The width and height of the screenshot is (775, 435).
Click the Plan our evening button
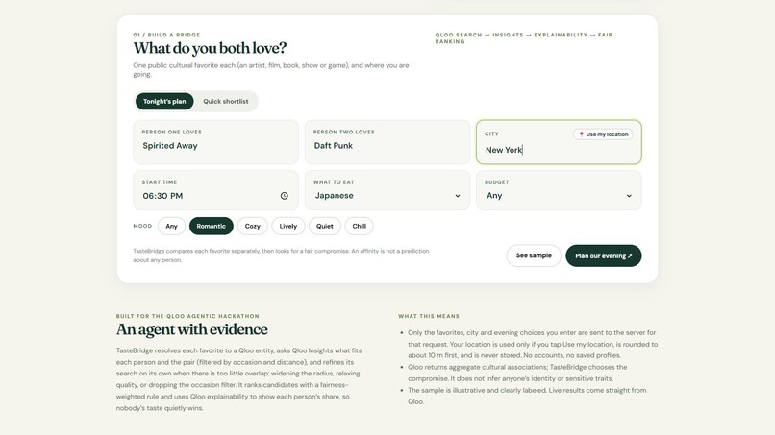[x=604, y=255]
